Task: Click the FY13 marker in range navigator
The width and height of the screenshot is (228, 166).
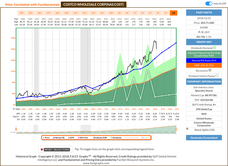Action: (117, 132)
